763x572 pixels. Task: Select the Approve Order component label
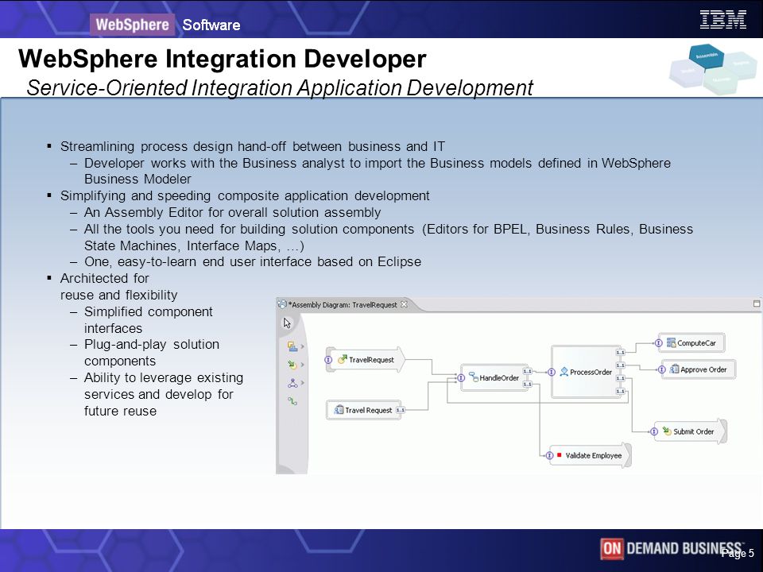point(703,369)
